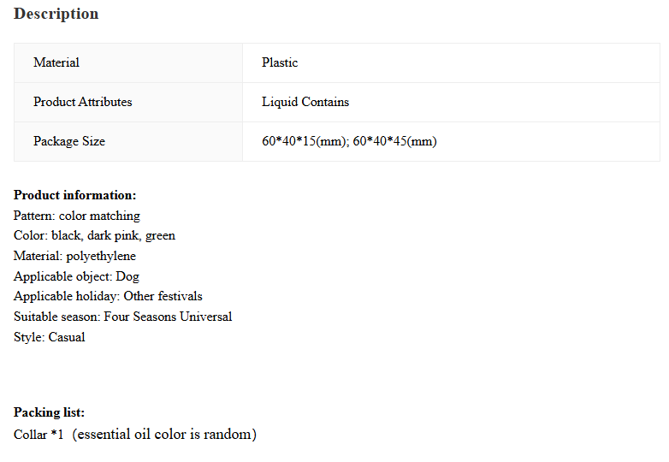Click the Product information heading
The width and height of the screenshot is (669, 462).
click(74, 195)
